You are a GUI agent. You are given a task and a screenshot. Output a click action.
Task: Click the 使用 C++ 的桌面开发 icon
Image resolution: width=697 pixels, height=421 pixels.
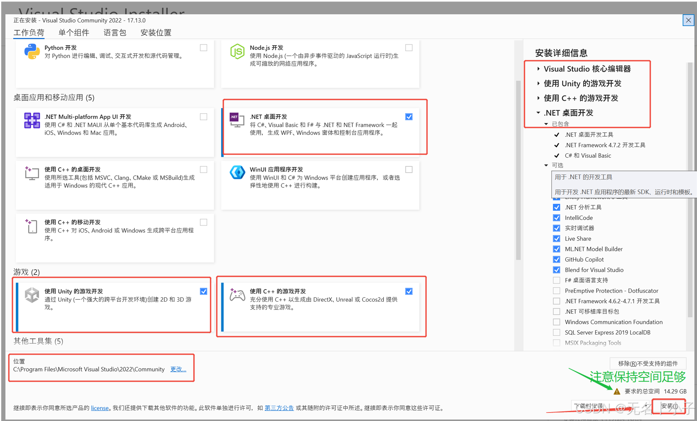pyautogui.click(x=31, y=173)
